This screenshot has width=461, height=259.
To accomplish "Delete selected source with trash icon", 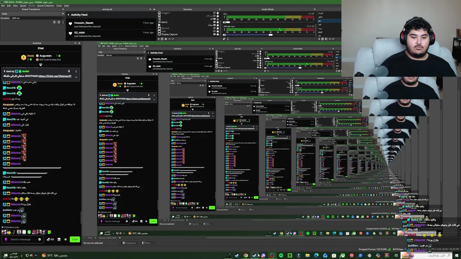I will click(x=162, y=39).
